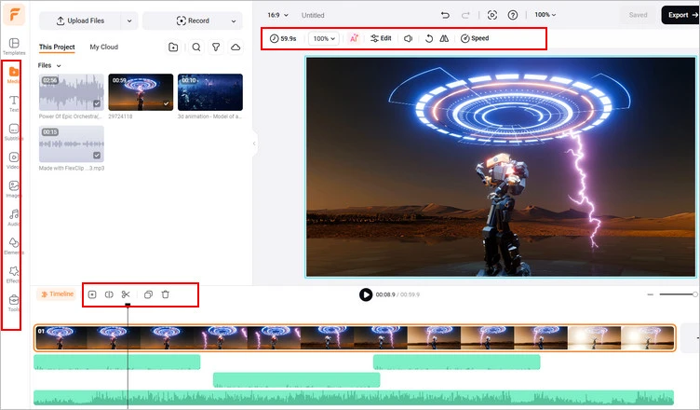Viewport: 700px width, 410px height.
Task: Open the Templates sidebar panel
Action: pyautogui.click(x=14, y=46)
